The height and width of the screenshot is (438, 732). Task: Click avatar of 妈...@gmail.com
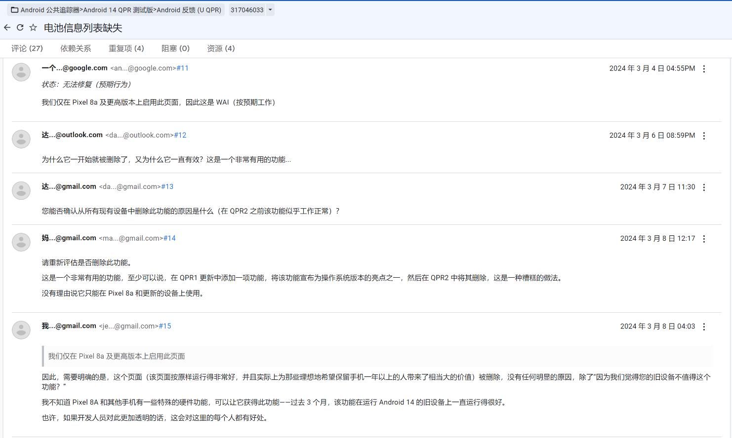(x=21, y=242)
